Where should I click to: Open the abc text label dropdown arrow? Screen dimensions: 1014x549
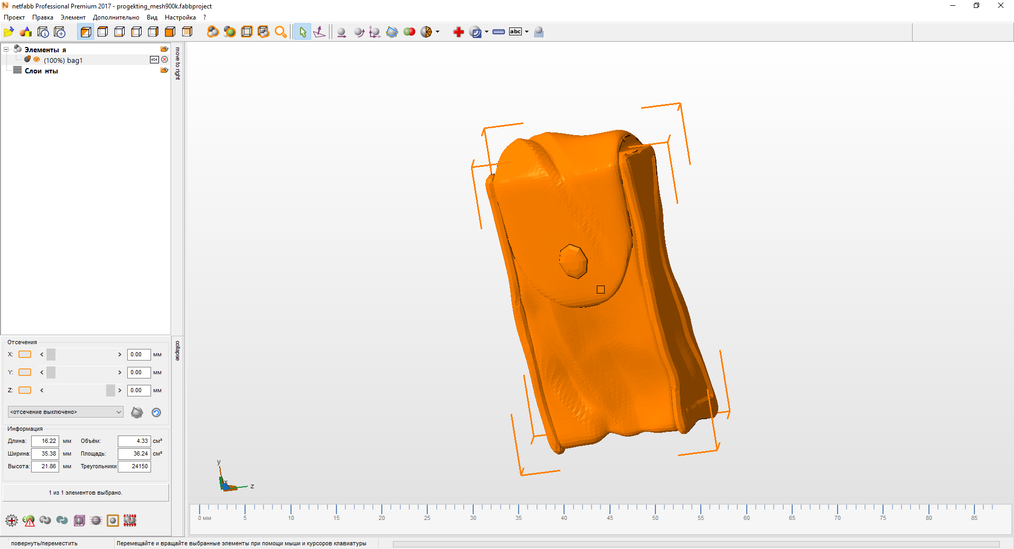[x=527, y=32]
